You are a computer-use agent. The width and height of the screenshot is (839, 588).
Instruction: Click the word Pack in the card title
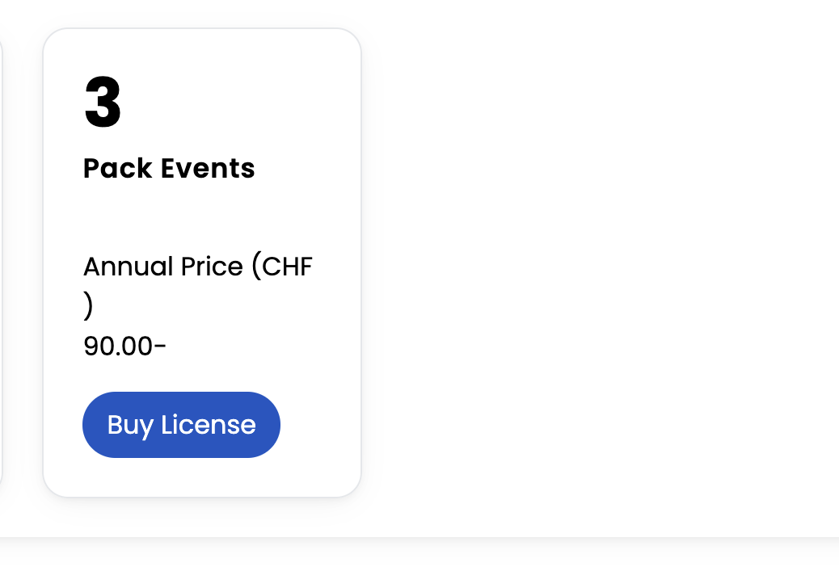pyautogui.click(x=118, y=168)
